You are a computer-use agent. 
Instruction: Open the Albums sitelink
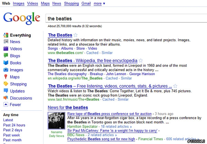click(x=67, y=48)
